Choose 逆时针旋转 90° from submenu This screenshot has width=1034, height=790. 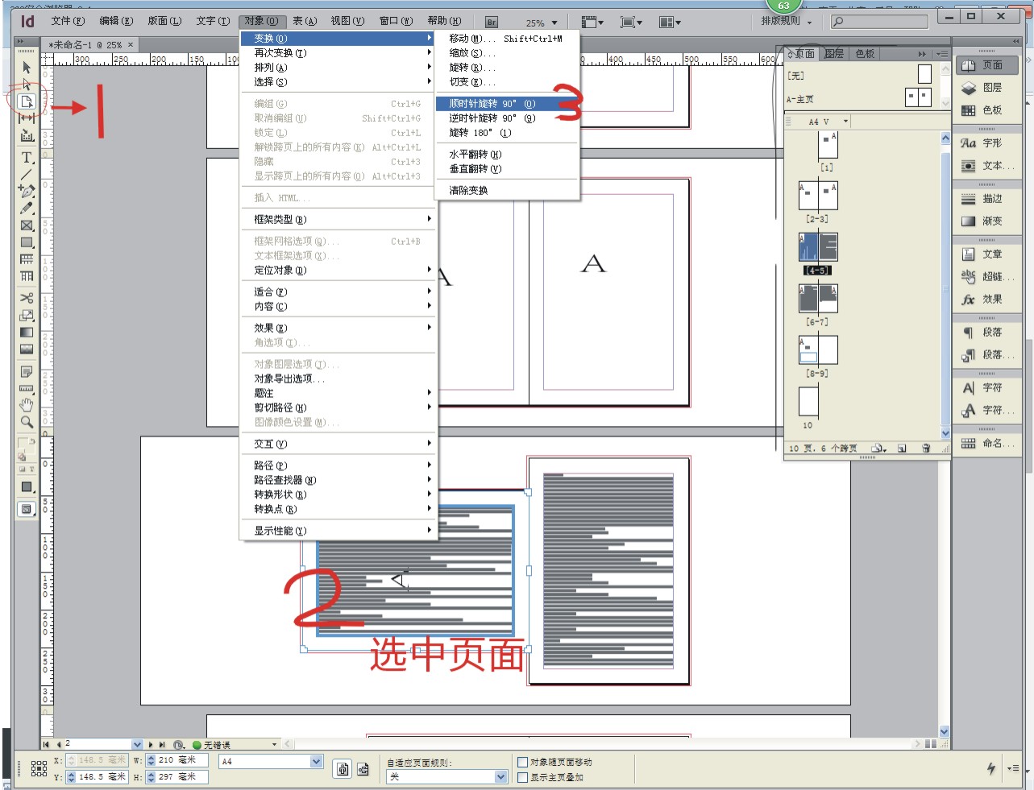(508, 118)
